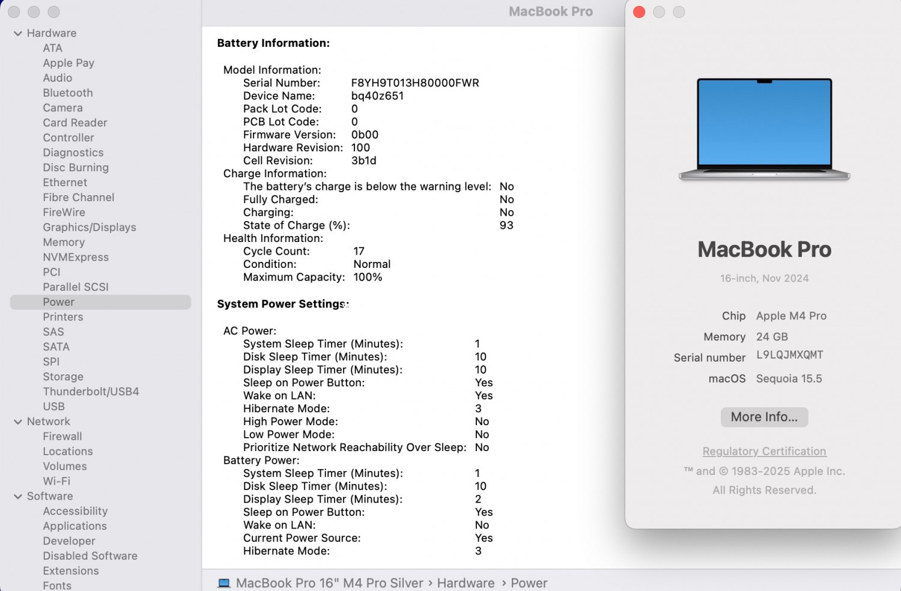The width and height of the screenshot is (901, 591).
Task: Select Printers in the sidebar
Action: (x=63, y=317)
